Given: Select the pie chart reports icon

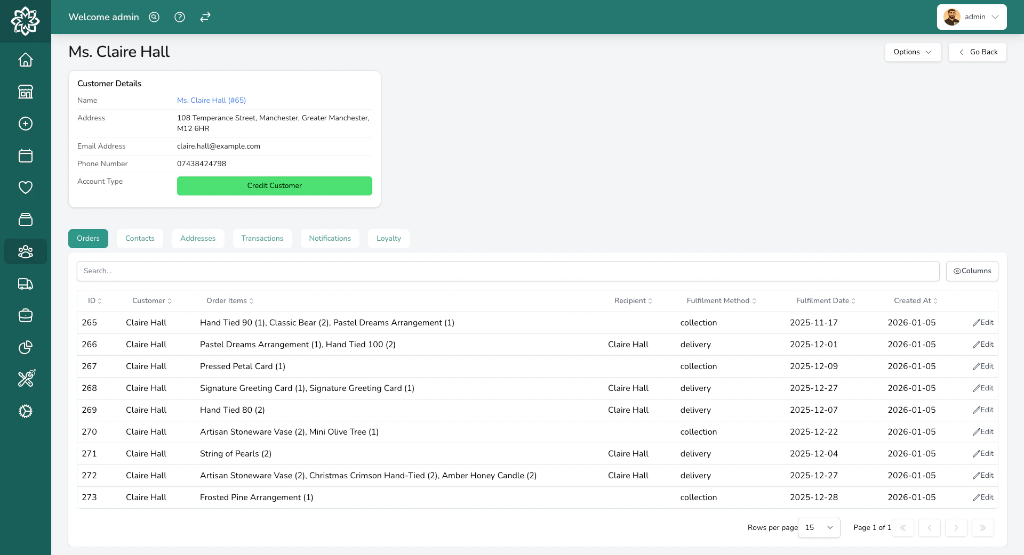Looking at the screenshot, I should click(25, 347).
